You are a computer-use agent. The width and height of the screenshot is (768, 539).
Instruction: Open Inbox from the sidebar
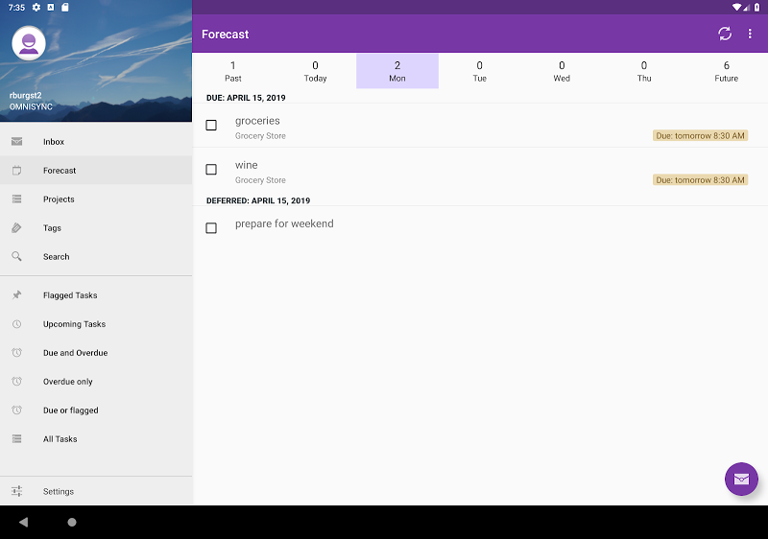pos(54,142)
